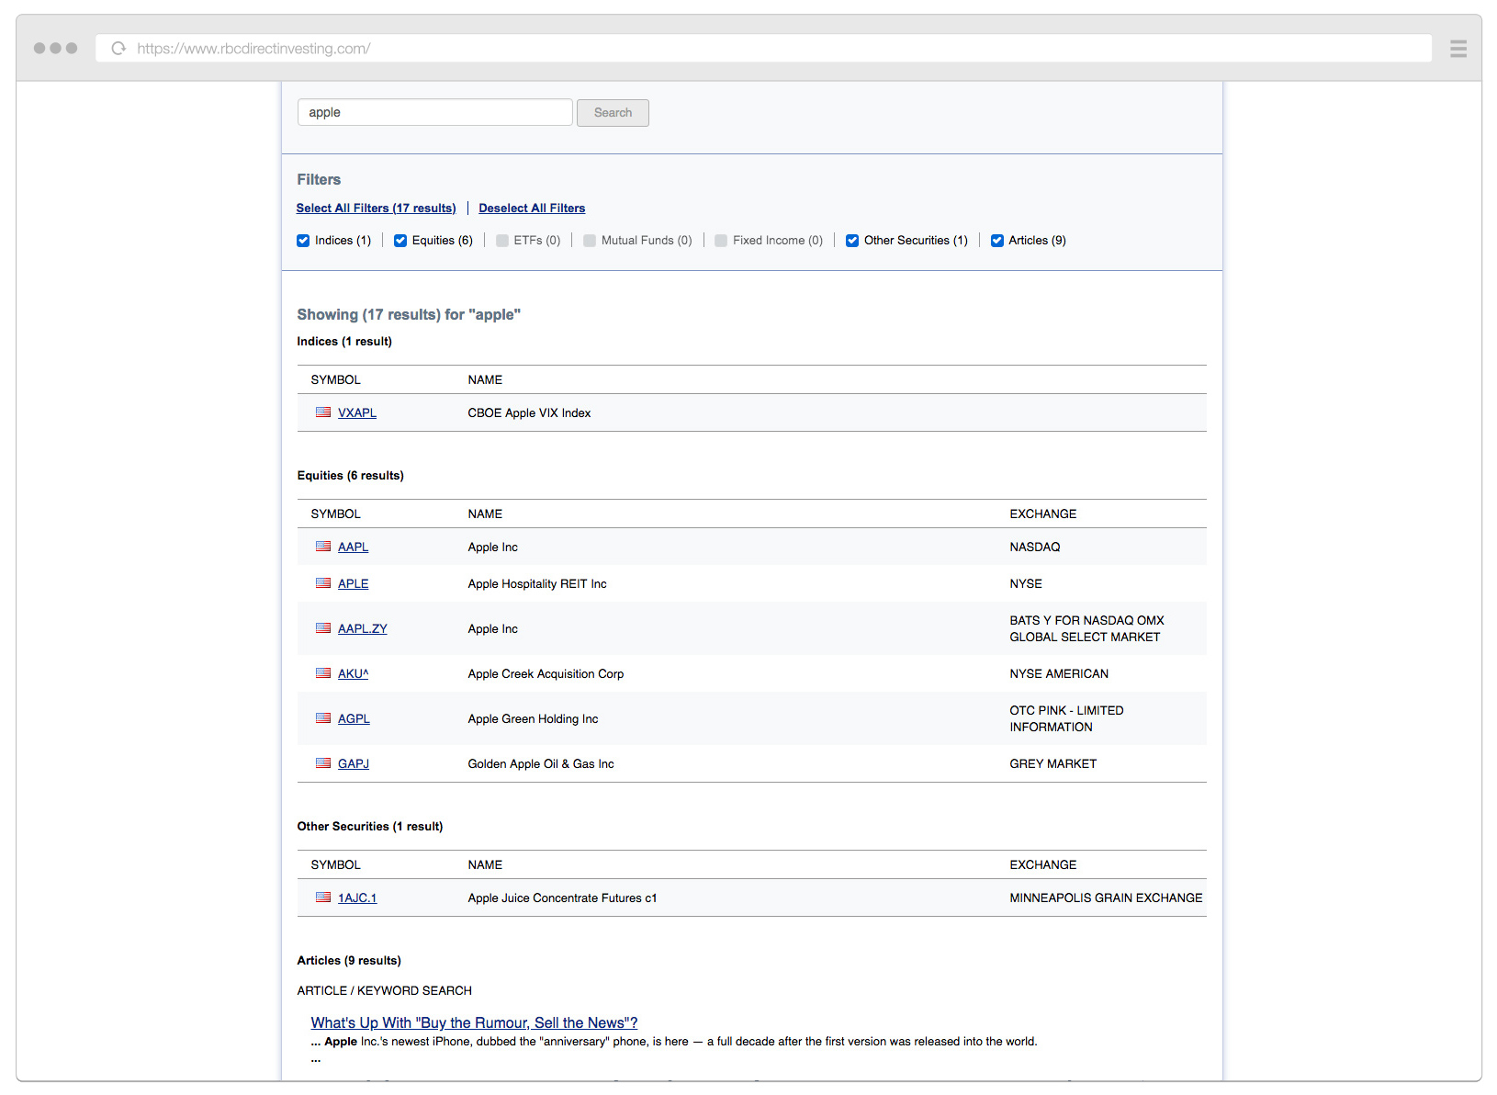The height and width of the screenshot is (1095, 1497).
Task: Click Apple Green Holding Inc name
Action: pos(533,719)
